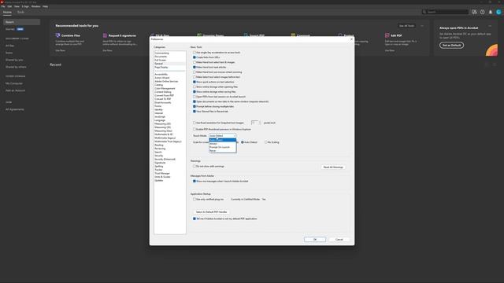Click the chat icon beside search field
Viewport: 504px width, 283px height.
pyautogui.click(x=474, y=12)
